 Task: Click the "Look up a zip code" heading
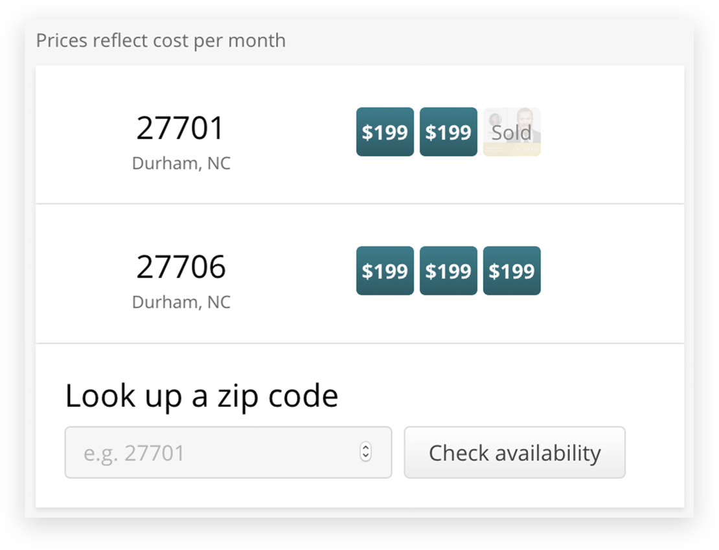[201, 395]
